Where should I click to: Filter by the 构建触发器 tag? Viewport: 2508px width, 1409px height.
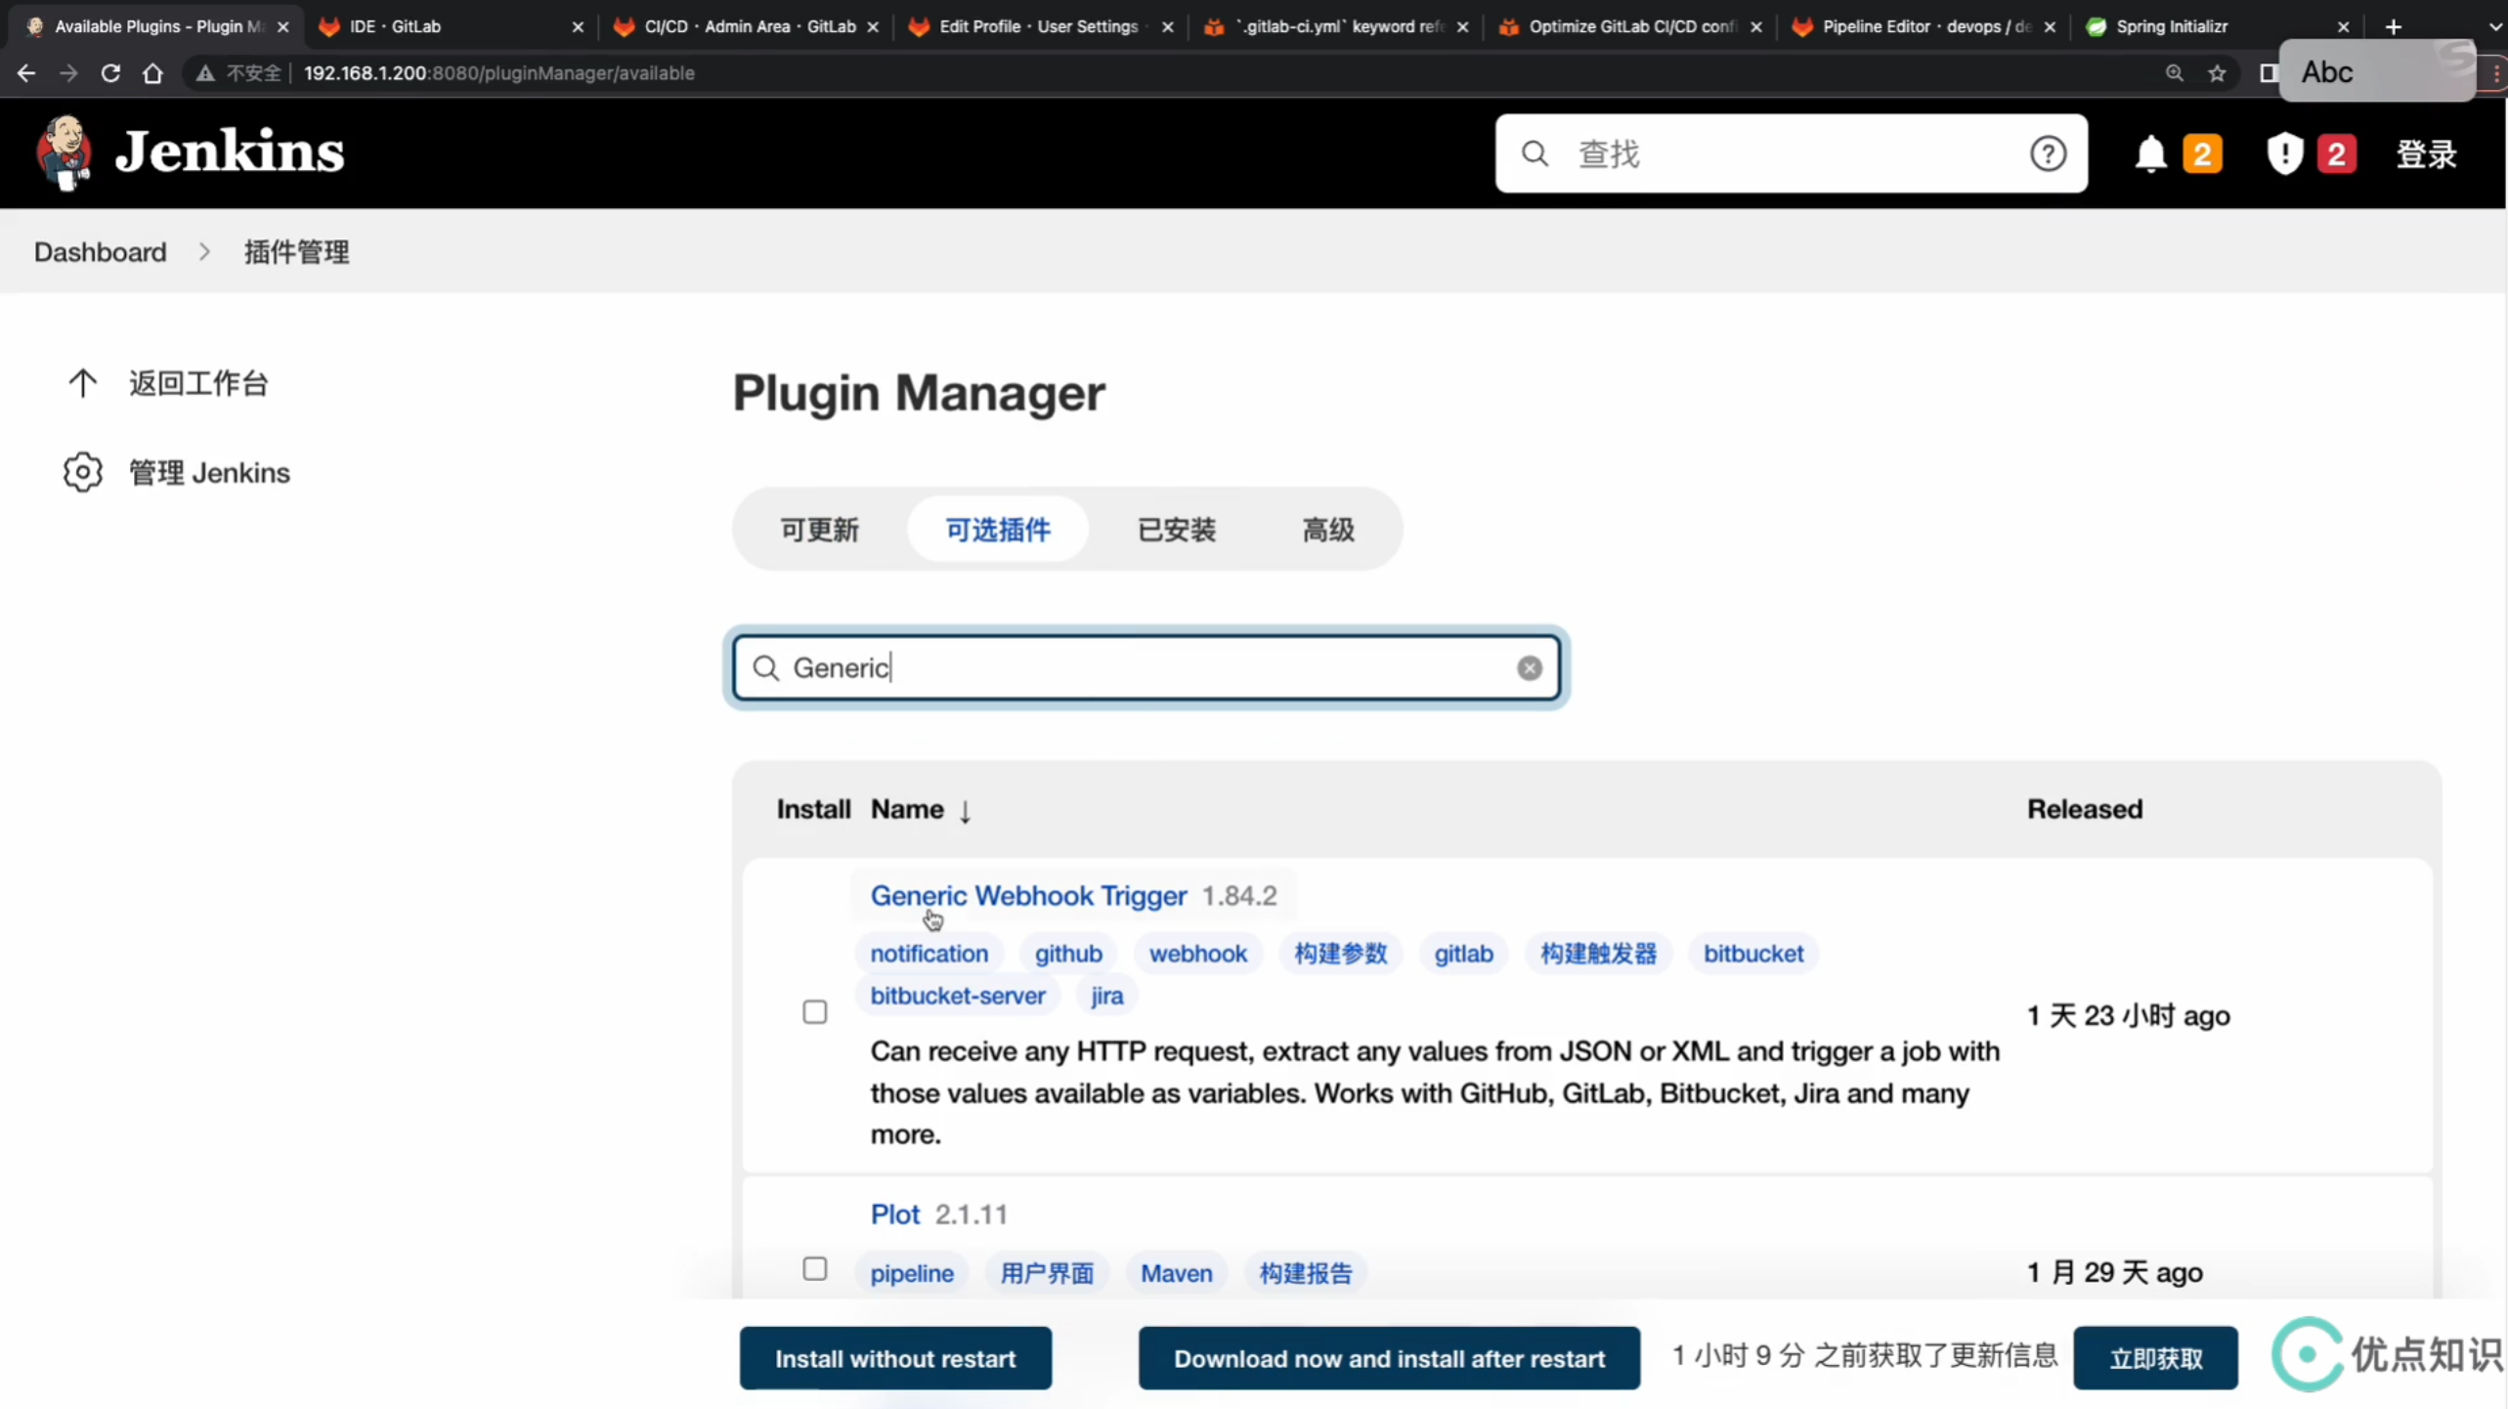click(x=1598, y=954)
